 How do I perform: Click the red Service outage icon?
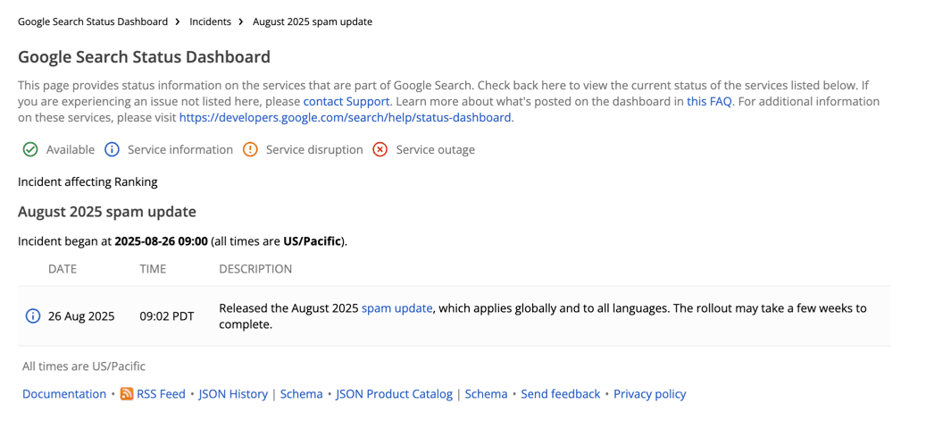(x=380, y=149)
